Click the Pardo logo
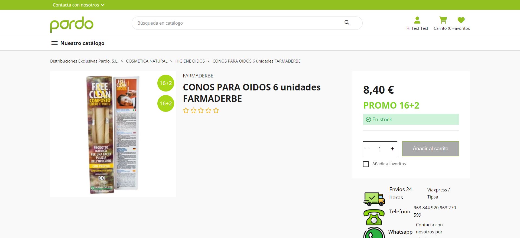This screenshot has width=520, height=238. click(x=72, y=24)
